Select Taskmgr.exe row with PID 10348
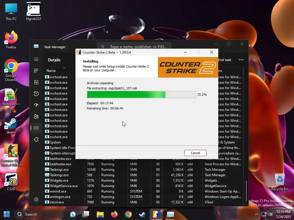Screen dimensions: 294x220 144,170
